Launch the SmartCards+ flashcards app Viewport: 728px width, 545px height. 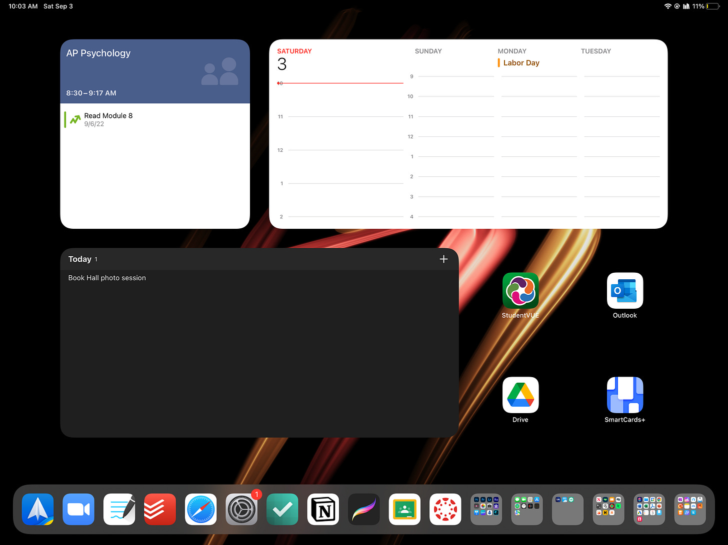[x=624, y=395]
